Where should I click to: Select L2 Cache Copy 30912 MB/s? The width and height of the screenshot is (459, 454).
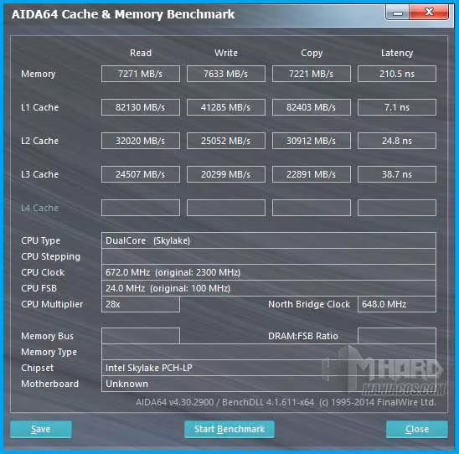click(x=312, y=141)
